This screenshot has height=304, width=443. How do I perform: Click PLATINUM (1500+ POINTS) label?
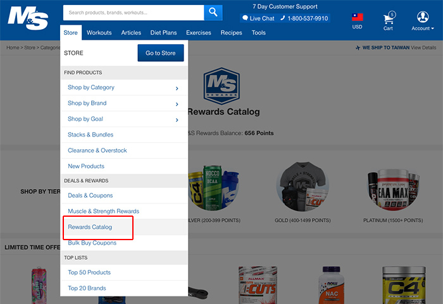[393, 221]
